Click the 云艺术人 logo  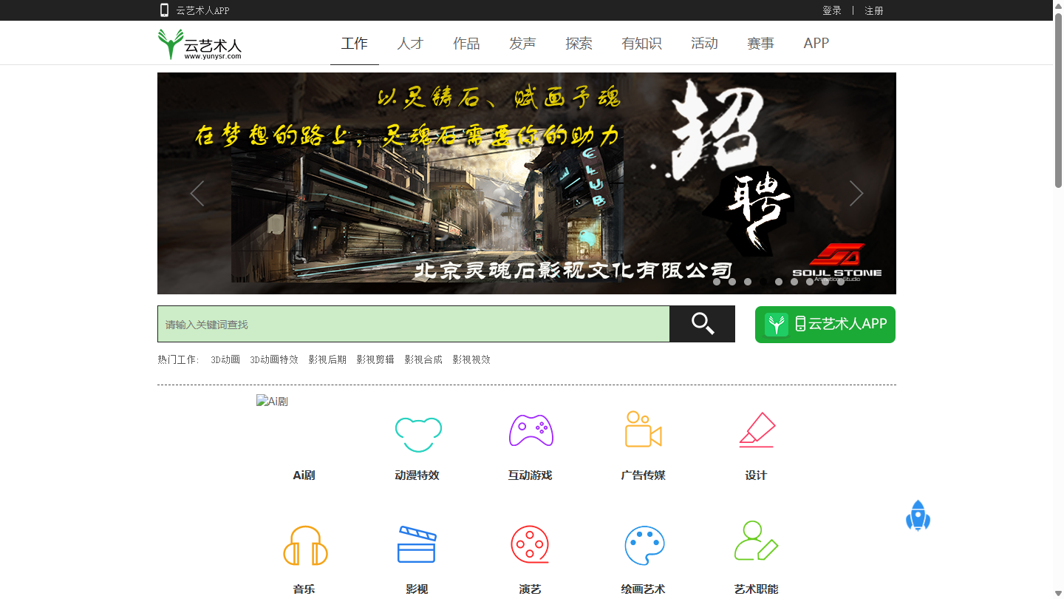199,44
